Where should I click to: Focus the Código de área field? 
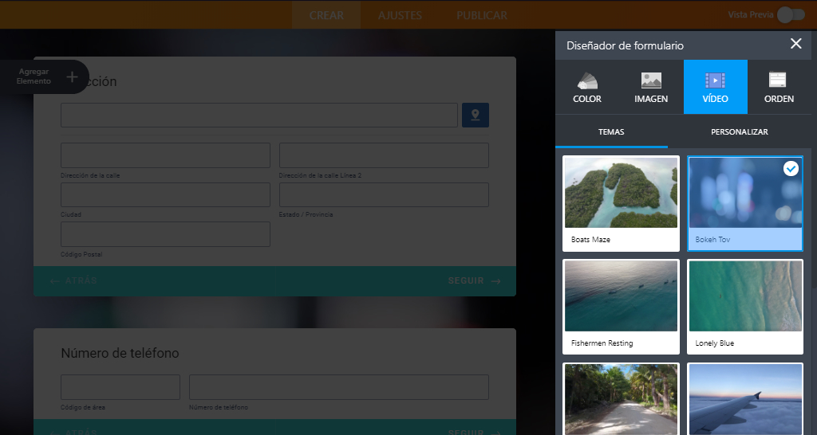[x=120, y=387]
